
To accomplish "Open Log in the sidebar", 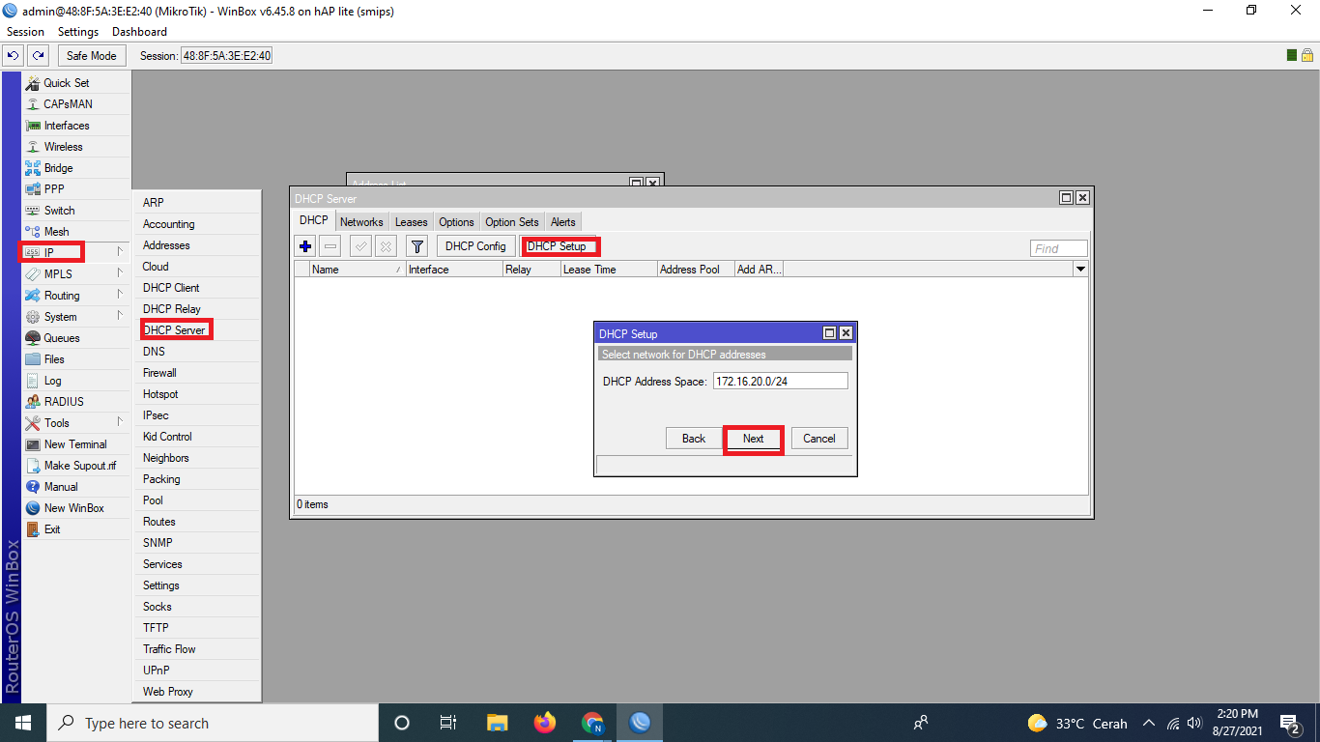I will pos(76,381).
